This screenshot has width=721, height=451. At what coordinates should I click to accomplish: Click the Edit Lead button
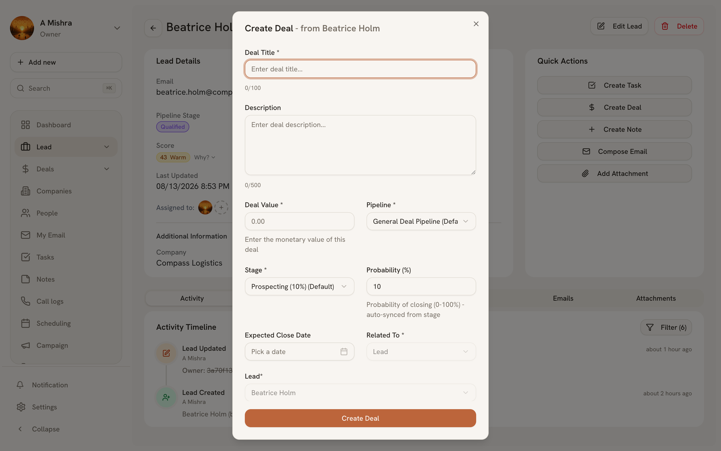619,26
